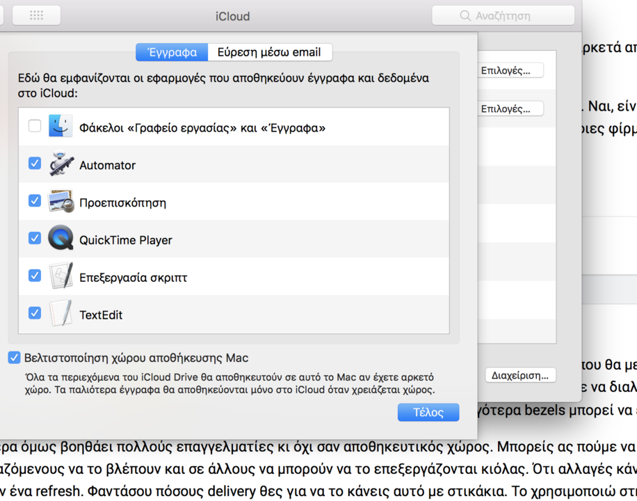Select the TextEdit label text
637x501 pixels.
coord(101,315)
